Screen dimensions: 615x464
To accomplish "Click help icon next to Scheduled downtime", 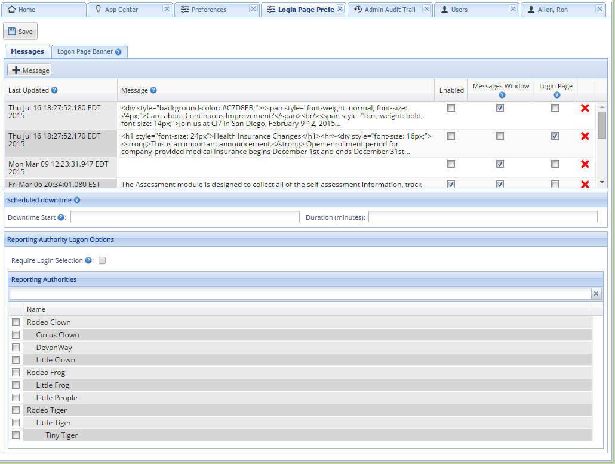I will point(77,200).
